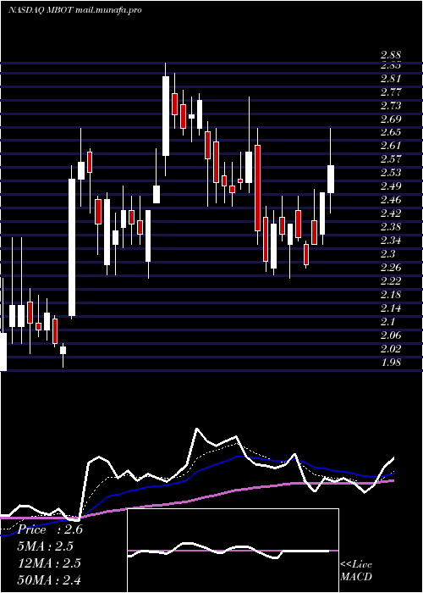Select the 2.22 price label

pyautogui.click(x=391, y=280)
